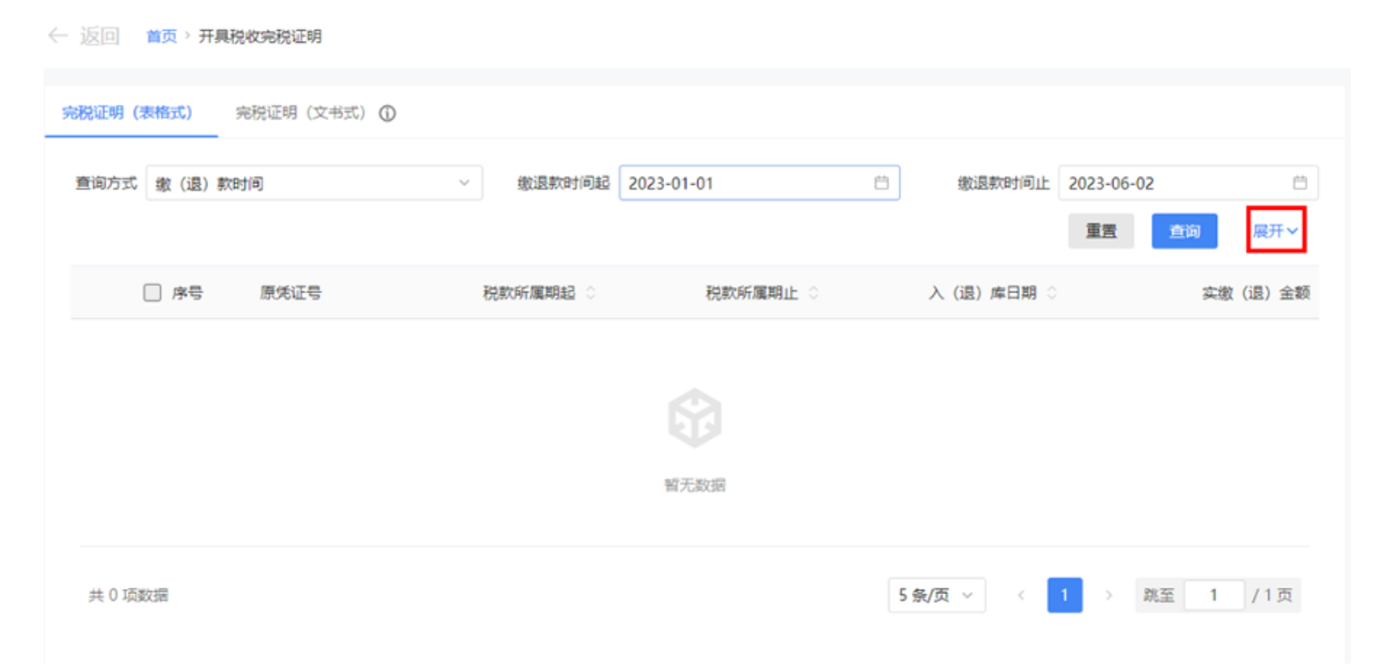The width and height of the screenshot is (1375, 666).
Task: Go to next page arrow
Action: (x=1109, y=595)
